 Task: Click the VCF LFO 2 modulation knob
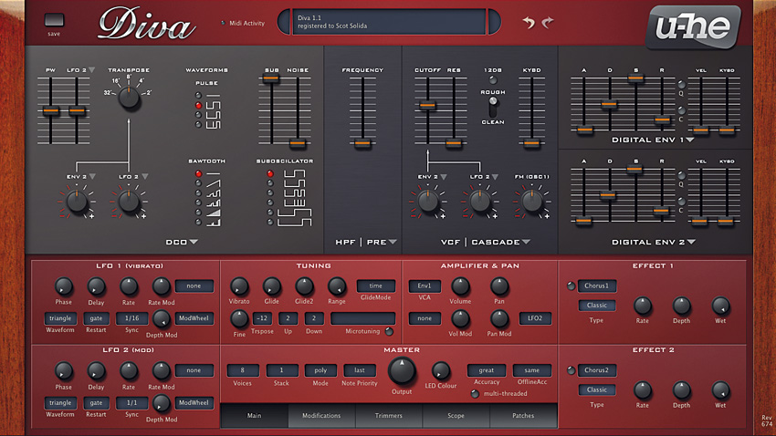pyautogui.click(x=480, y=202)
